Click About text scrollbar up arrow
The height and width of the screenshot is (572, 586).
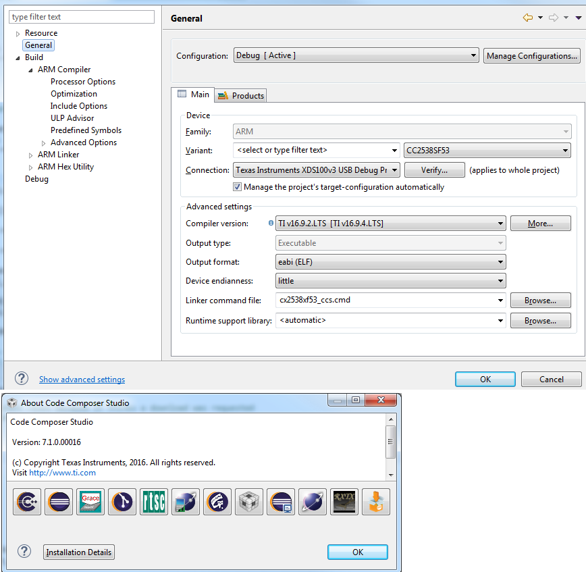pos(391,419)
